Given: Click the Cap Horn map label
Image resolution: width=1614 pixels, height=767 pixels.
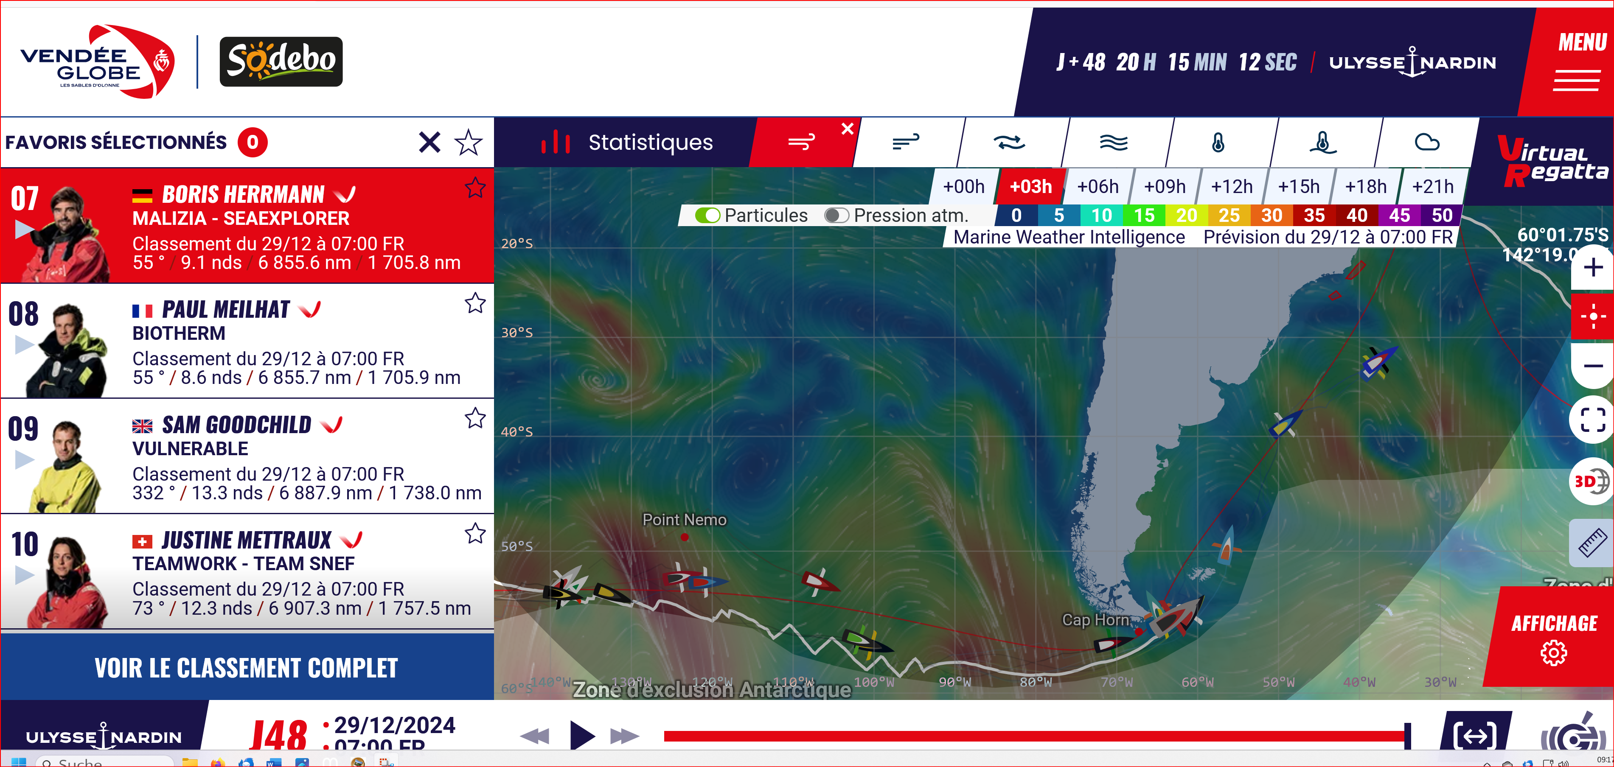Looking at the screenshot, I should pyautogui.click(x=1095, y=620).
